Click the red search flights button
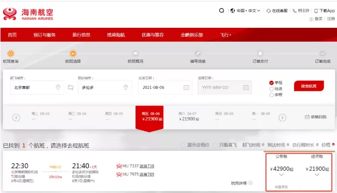The width and height of the screenshot is (337, 193). 309,86
